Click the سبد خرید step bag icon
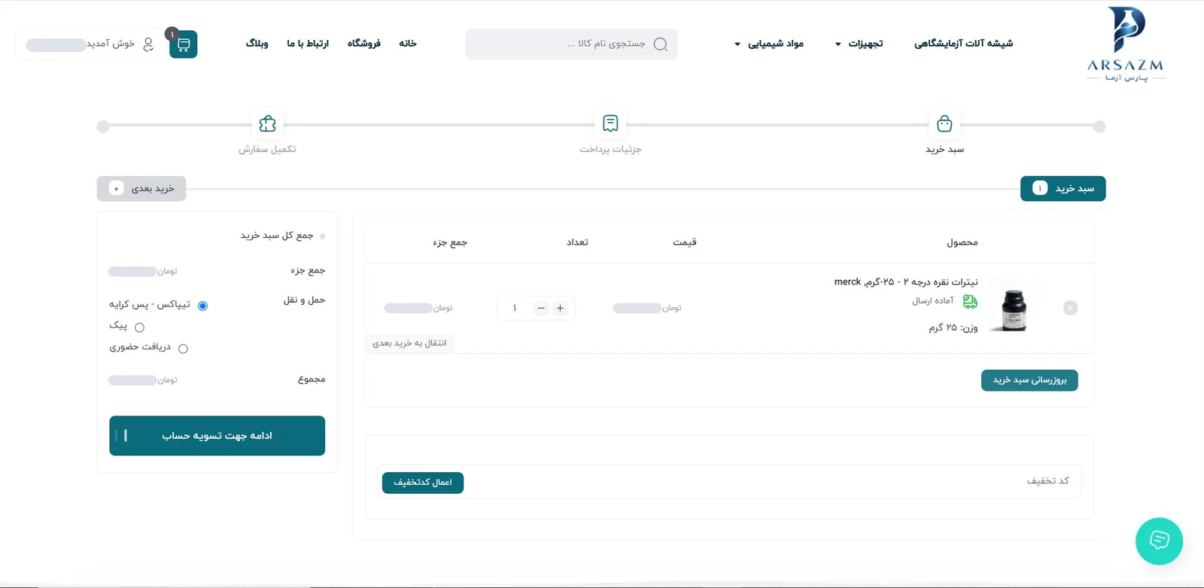1204x588 pixels. click(x=944, y=123)
